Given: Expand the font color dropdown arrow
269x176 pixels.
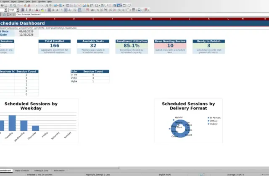Looking at the screenshot, I should coord(40,10).
